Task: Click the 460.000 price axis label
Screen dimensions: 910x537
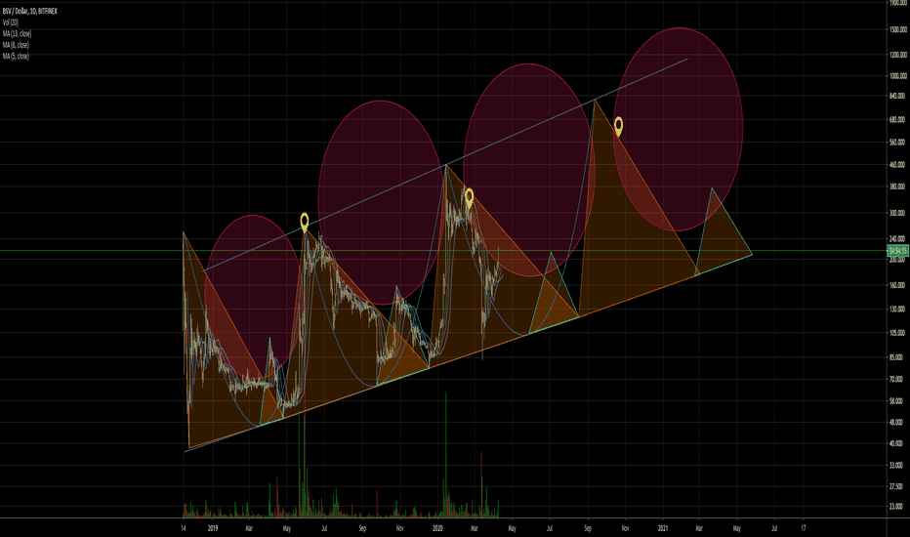Action: 897,165
